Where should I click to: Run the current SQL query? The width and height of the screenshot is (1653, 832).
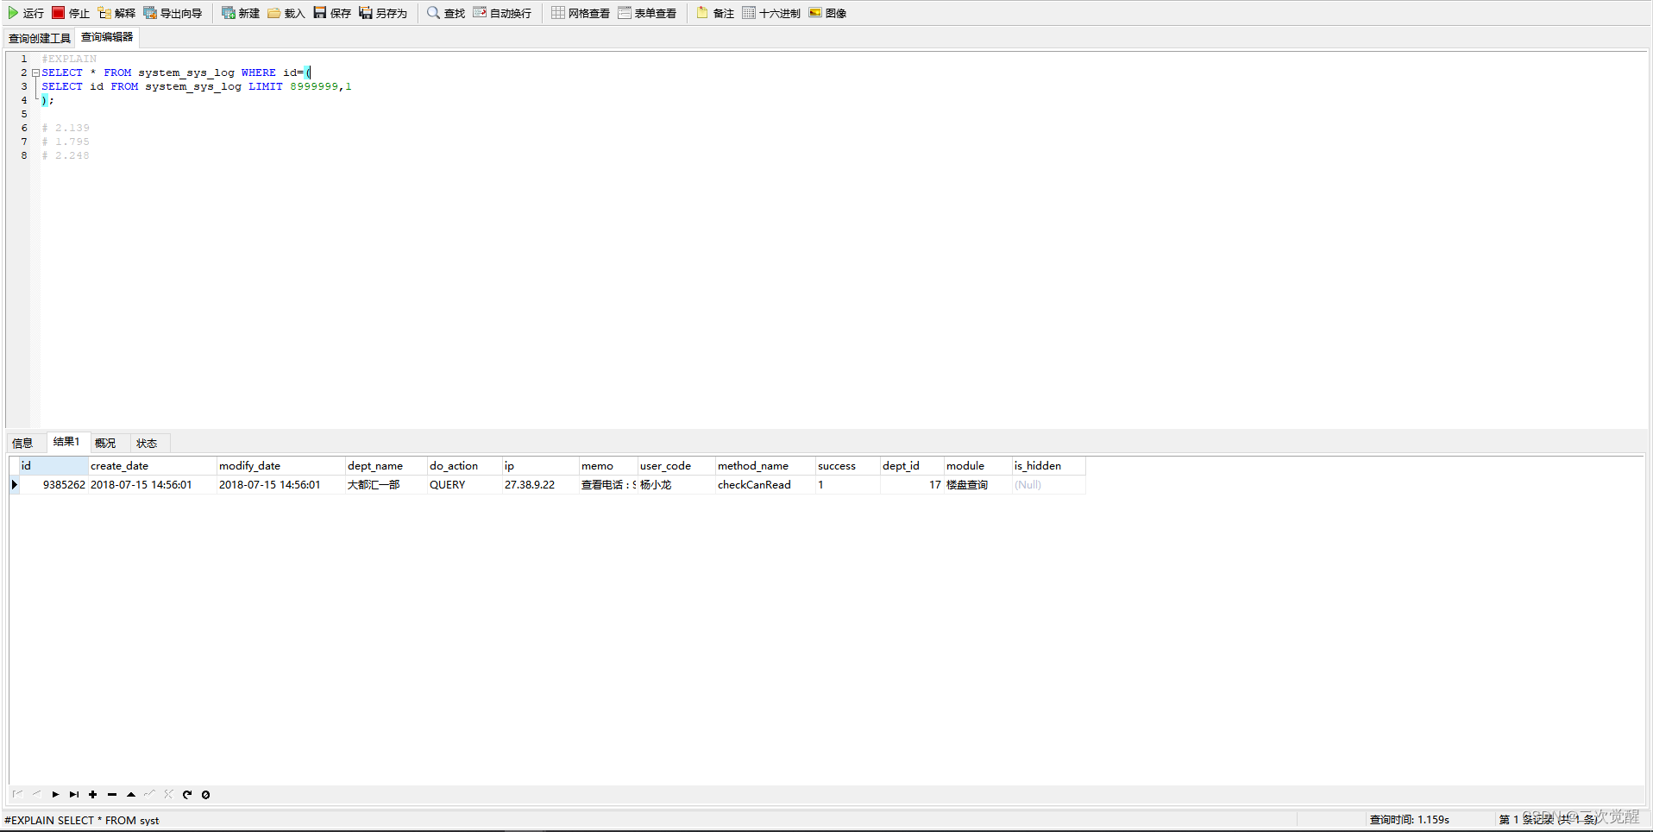point(26,13)
